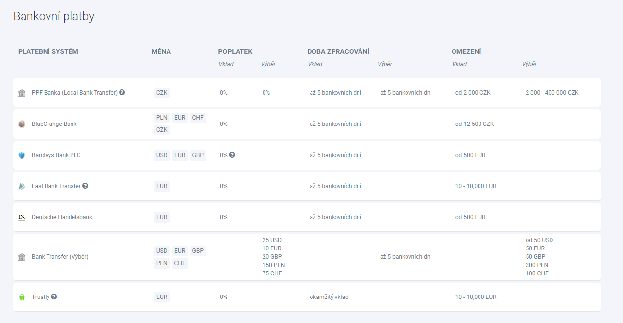Click the OMEZENÍ column header
This screenshot has width=623, height=323.
point(466,51)
